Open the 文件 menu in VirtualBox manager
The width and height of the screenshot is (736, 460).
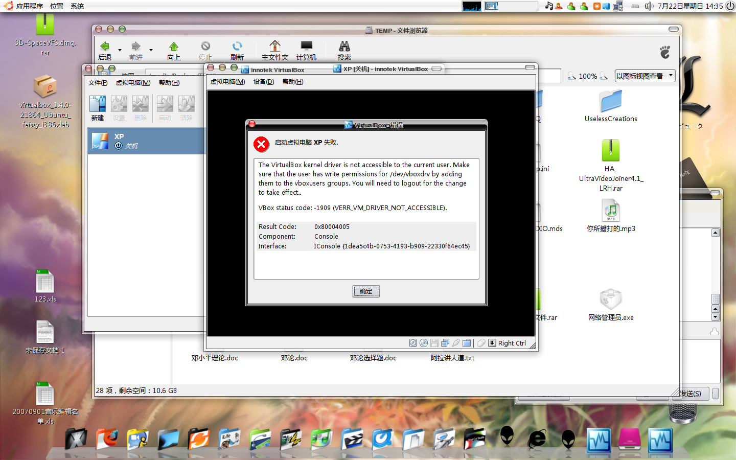pyautogui.click(x=98, y=83)
